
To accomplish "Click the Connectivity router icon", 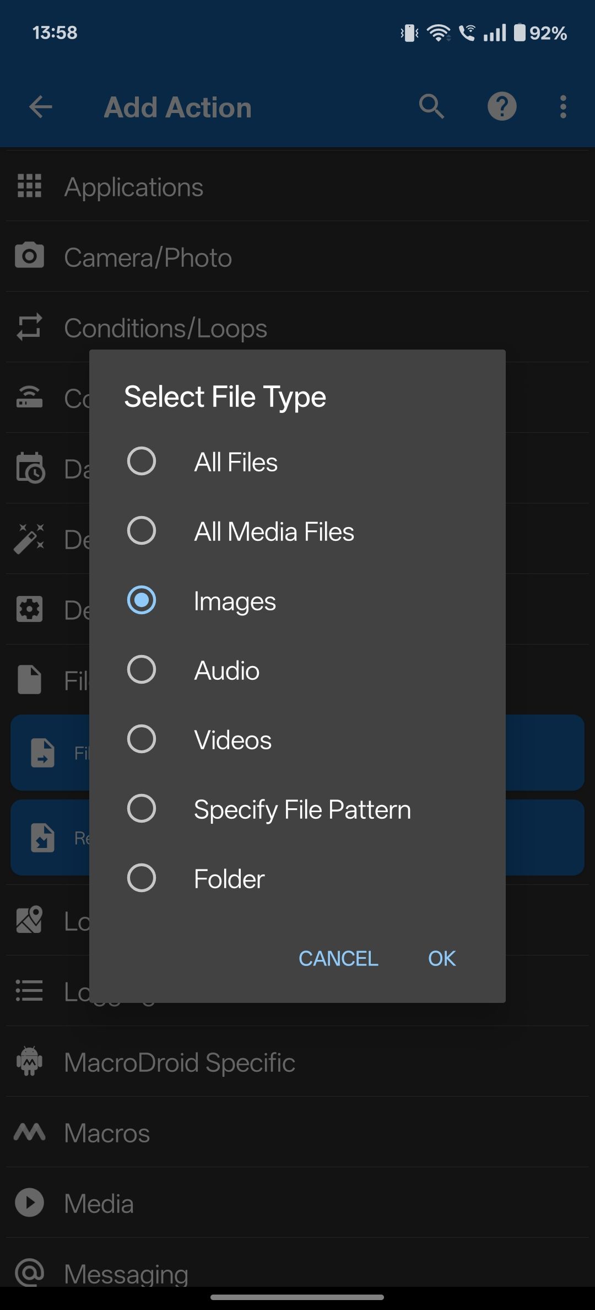I will [x=30, y=398].
